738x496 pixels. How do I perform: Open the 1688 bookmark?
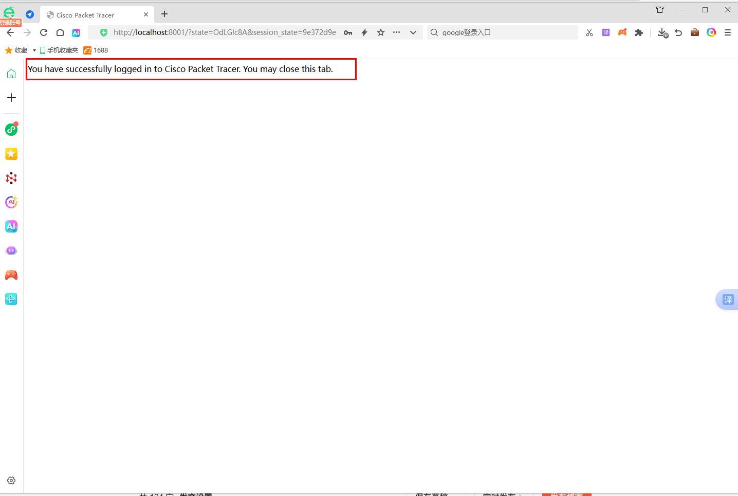click(96, 50)
